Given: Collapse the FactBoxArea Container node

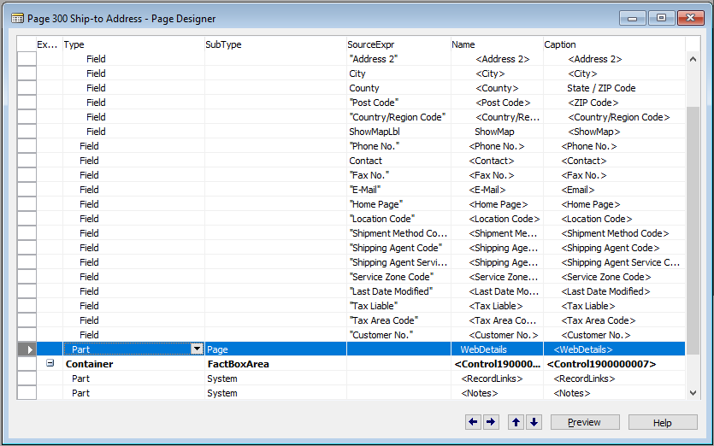Looking at the screenshot, I should 50,364.
